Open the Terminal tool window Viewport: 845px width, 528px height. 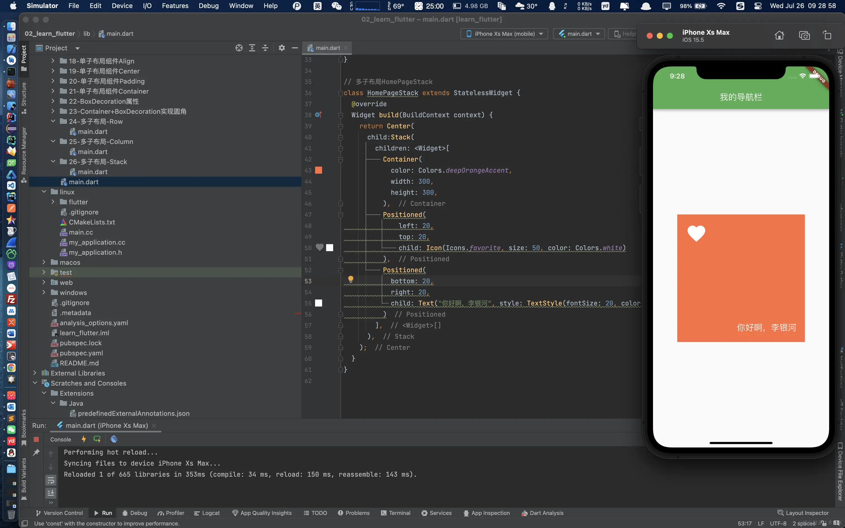tap(395, 513)
